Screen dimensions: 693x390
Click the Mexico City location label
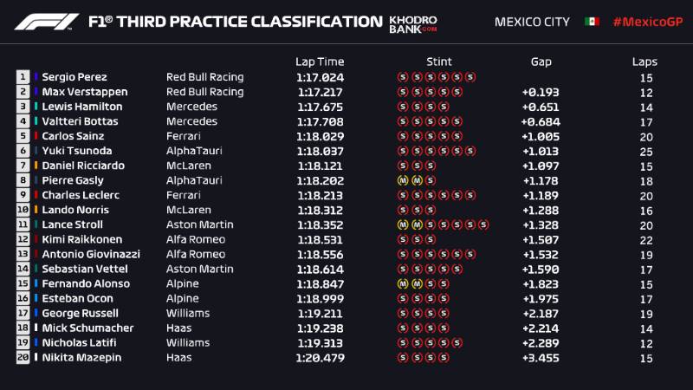click(533, 22)
